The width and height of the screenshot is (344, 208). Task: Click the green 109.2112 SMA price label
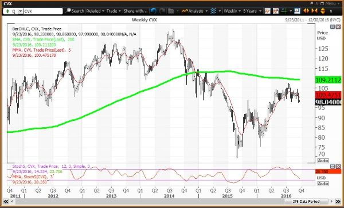click(328, 79)
